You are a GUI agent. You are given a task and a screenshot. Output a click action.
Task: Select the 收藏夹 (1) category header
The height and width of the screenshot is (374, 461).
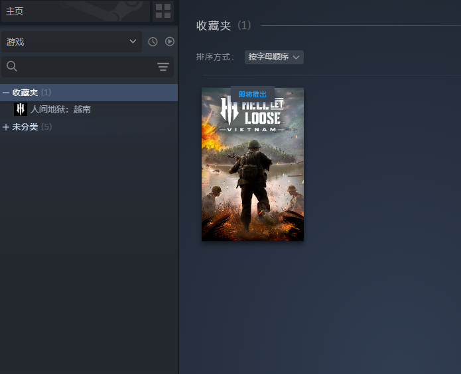89,93
